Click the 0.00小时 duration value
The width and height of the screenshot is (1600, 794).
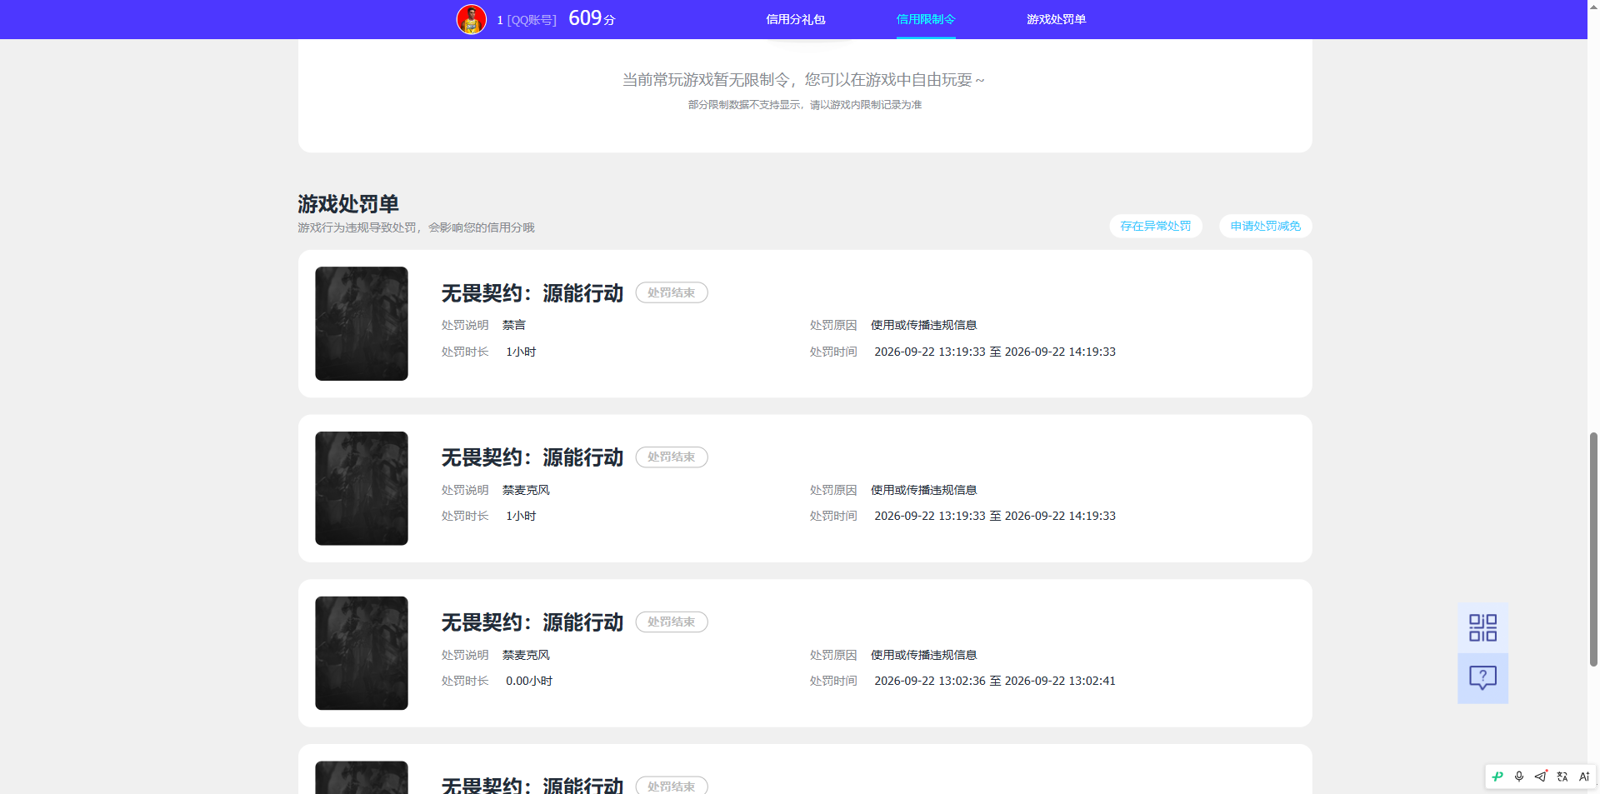(x=529, y=681)
